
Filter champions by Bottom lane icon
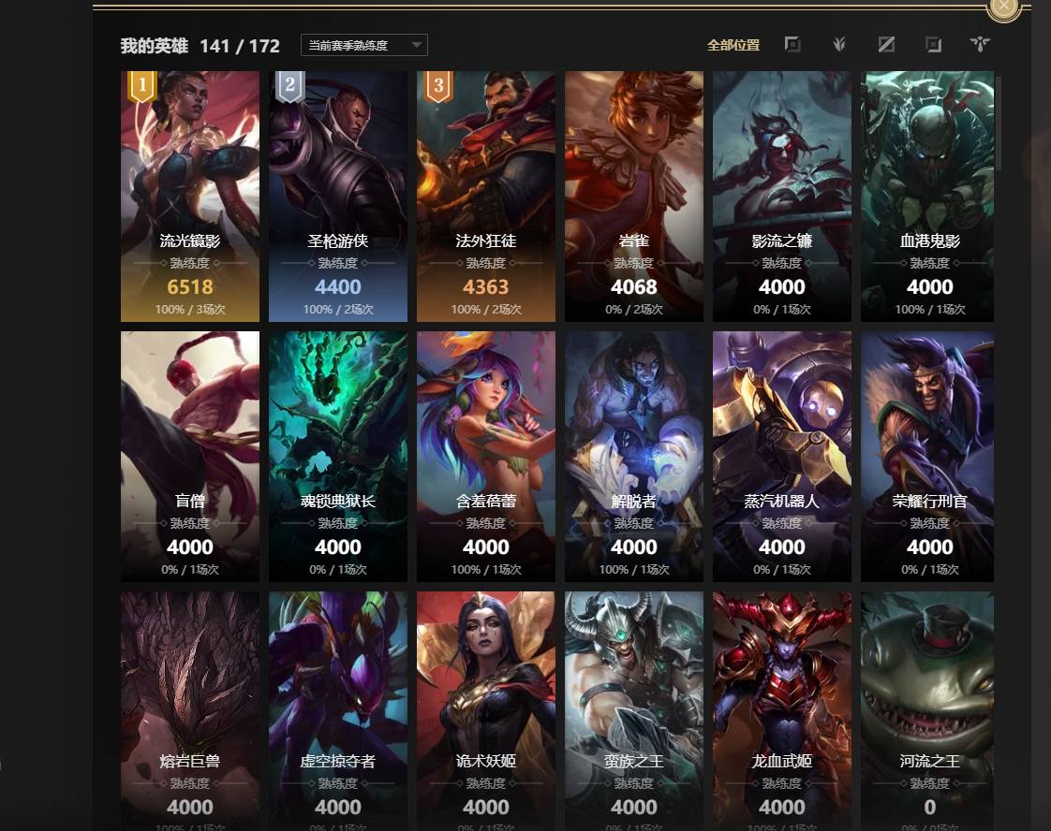[x=933, y=45]
